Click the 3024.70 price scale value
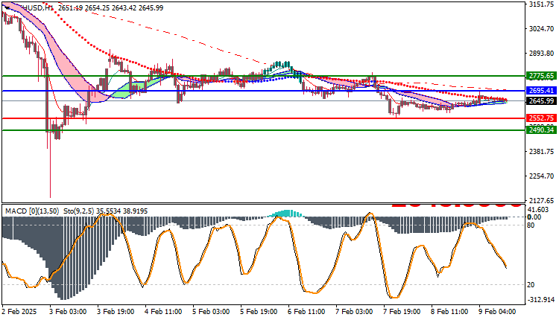The image size is (559, 320). 542,29
